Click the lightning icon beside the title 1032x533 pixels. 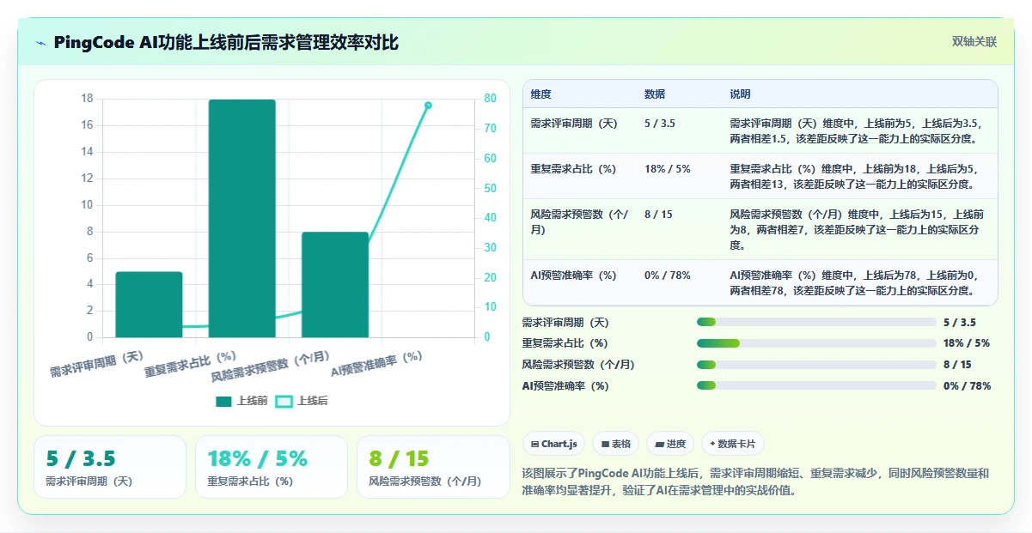pyautogui.click(x=41, y=43)
